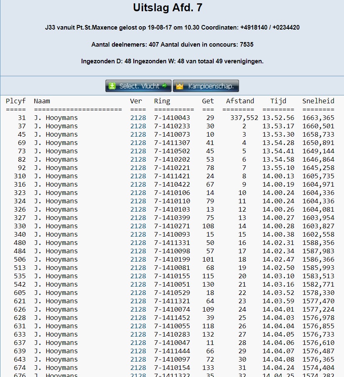Click the 2128 link for ring 7-1410154
The width and height of the screenshot is (344, 377).
[138, 368]
